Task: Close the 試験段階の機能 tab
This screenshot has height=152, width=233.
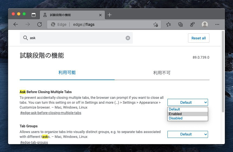Action: coord(100,15)
